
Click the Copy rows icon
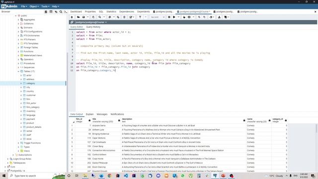coord(110,17)
